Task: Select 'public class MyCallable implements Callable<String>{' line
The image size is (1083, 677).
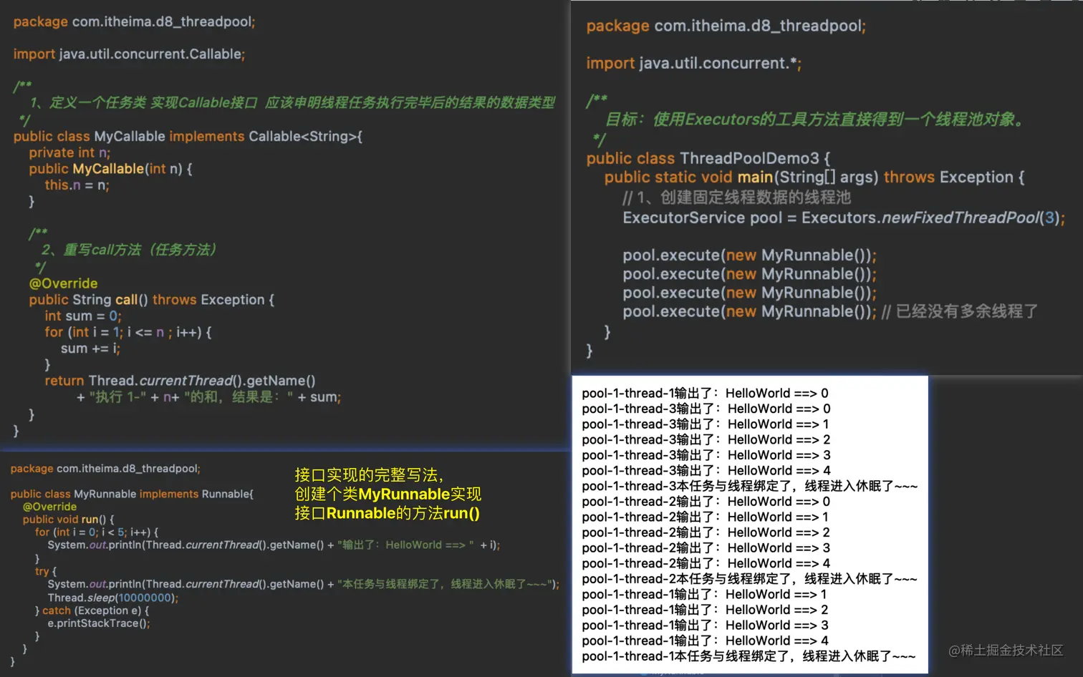Action: click(x=188, y=136)
